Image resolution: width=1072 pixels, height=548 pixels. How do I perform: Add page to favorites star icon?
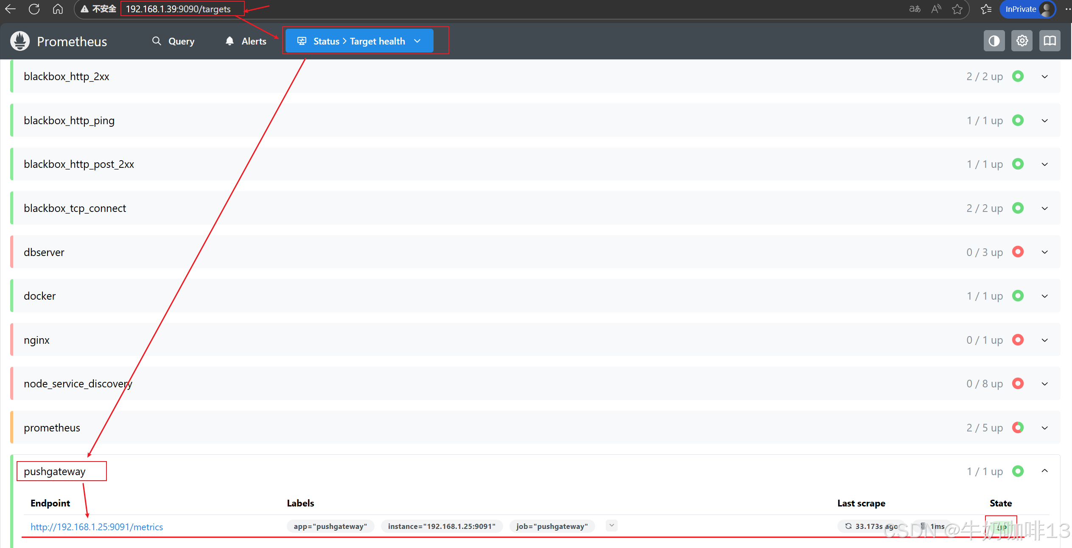pos(957,9)
